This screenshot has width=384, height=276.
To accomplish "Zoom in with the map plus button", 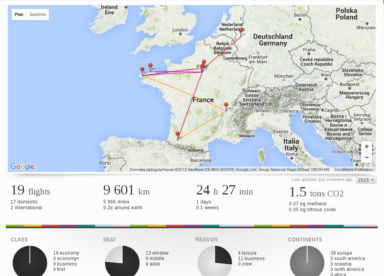I will (x=367, y=146).
